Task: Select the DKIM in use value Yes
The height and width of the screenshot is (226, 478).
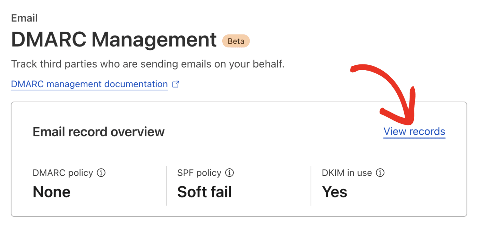Action: (335, 192)
